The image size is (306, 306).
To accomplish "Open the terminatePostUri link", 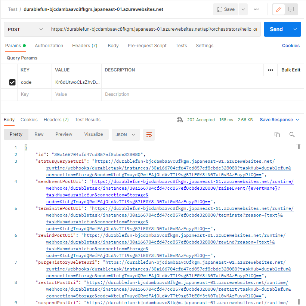I will pyautogui.click(x=170, y=218).
